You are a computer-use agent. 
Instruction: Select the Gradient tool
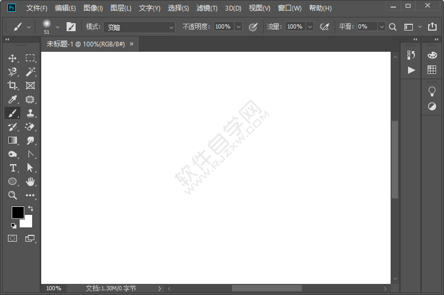[12, 140]
